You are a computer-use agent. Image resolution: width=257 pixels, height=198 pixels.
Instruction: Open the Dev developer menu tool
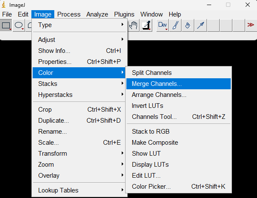pyautogui.click(x=162, y=25)
